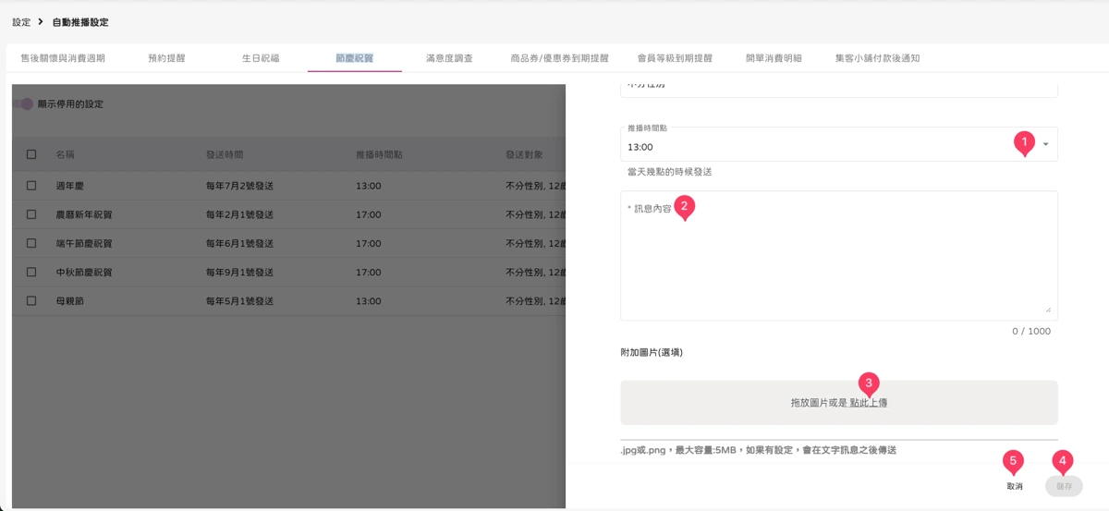Select the 端午節慶祝賀 row checkbox
This screenshot has height=511, width=1109.
31,243
